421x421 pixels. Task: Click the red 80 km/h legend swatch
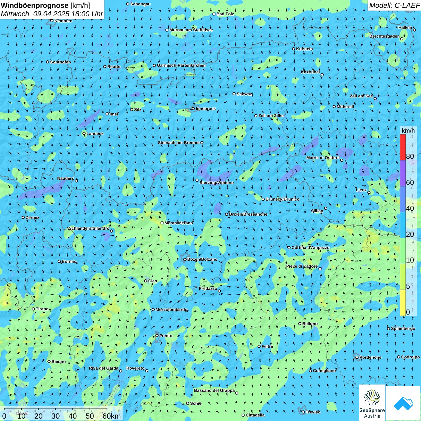(403, 147)
